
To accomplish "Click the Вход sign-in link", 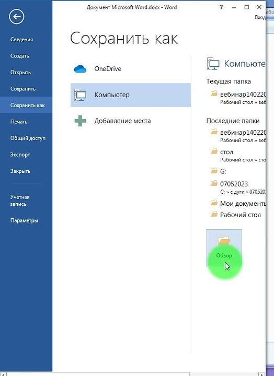I will point(260,18).
